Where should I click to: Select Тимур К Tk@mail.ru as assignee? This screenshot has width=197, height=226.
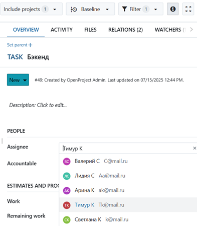pyautogui.click(x=128, y=205)
